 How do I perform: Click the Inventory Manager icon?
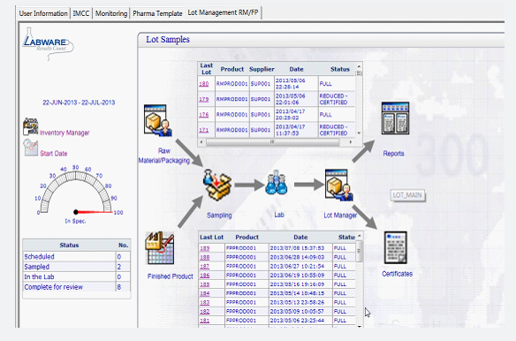coord(30,126)
